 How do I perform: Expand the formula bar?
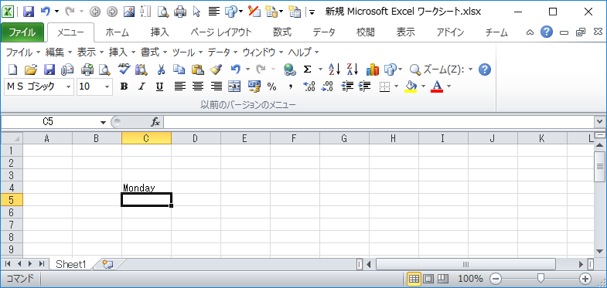(600, 122)
